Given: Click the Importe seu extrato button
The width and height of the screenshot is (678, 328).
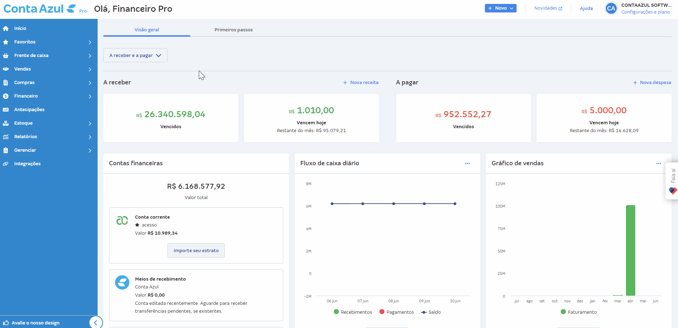Looking at the screenshot, I should click(x=196, y=250).
